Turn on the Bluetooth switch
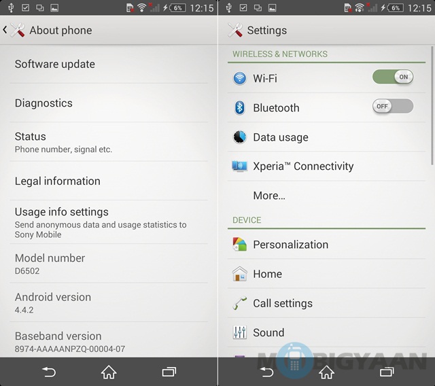The image size is (435, 386). pyautogui.click(x=393, y=106)
